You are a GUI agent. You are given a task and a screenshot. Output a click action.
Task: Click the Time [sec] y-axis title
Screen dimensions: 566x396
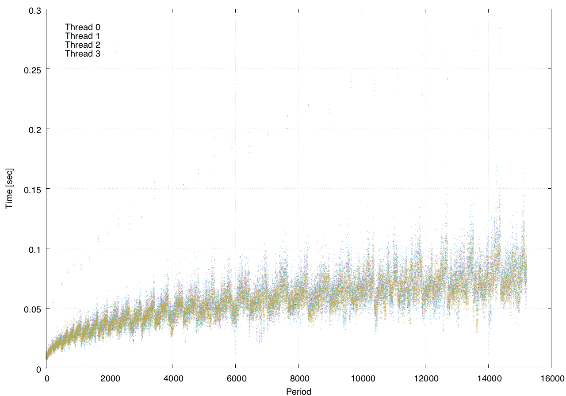tap(9, 188)
